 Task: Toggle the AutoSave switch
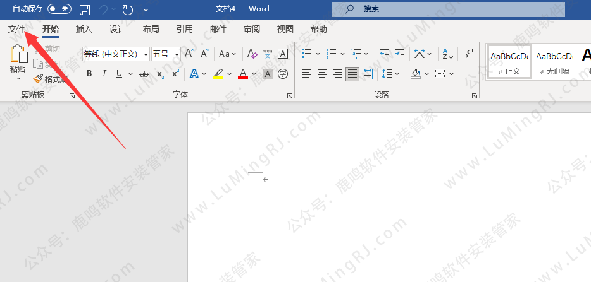coord(59,9)
